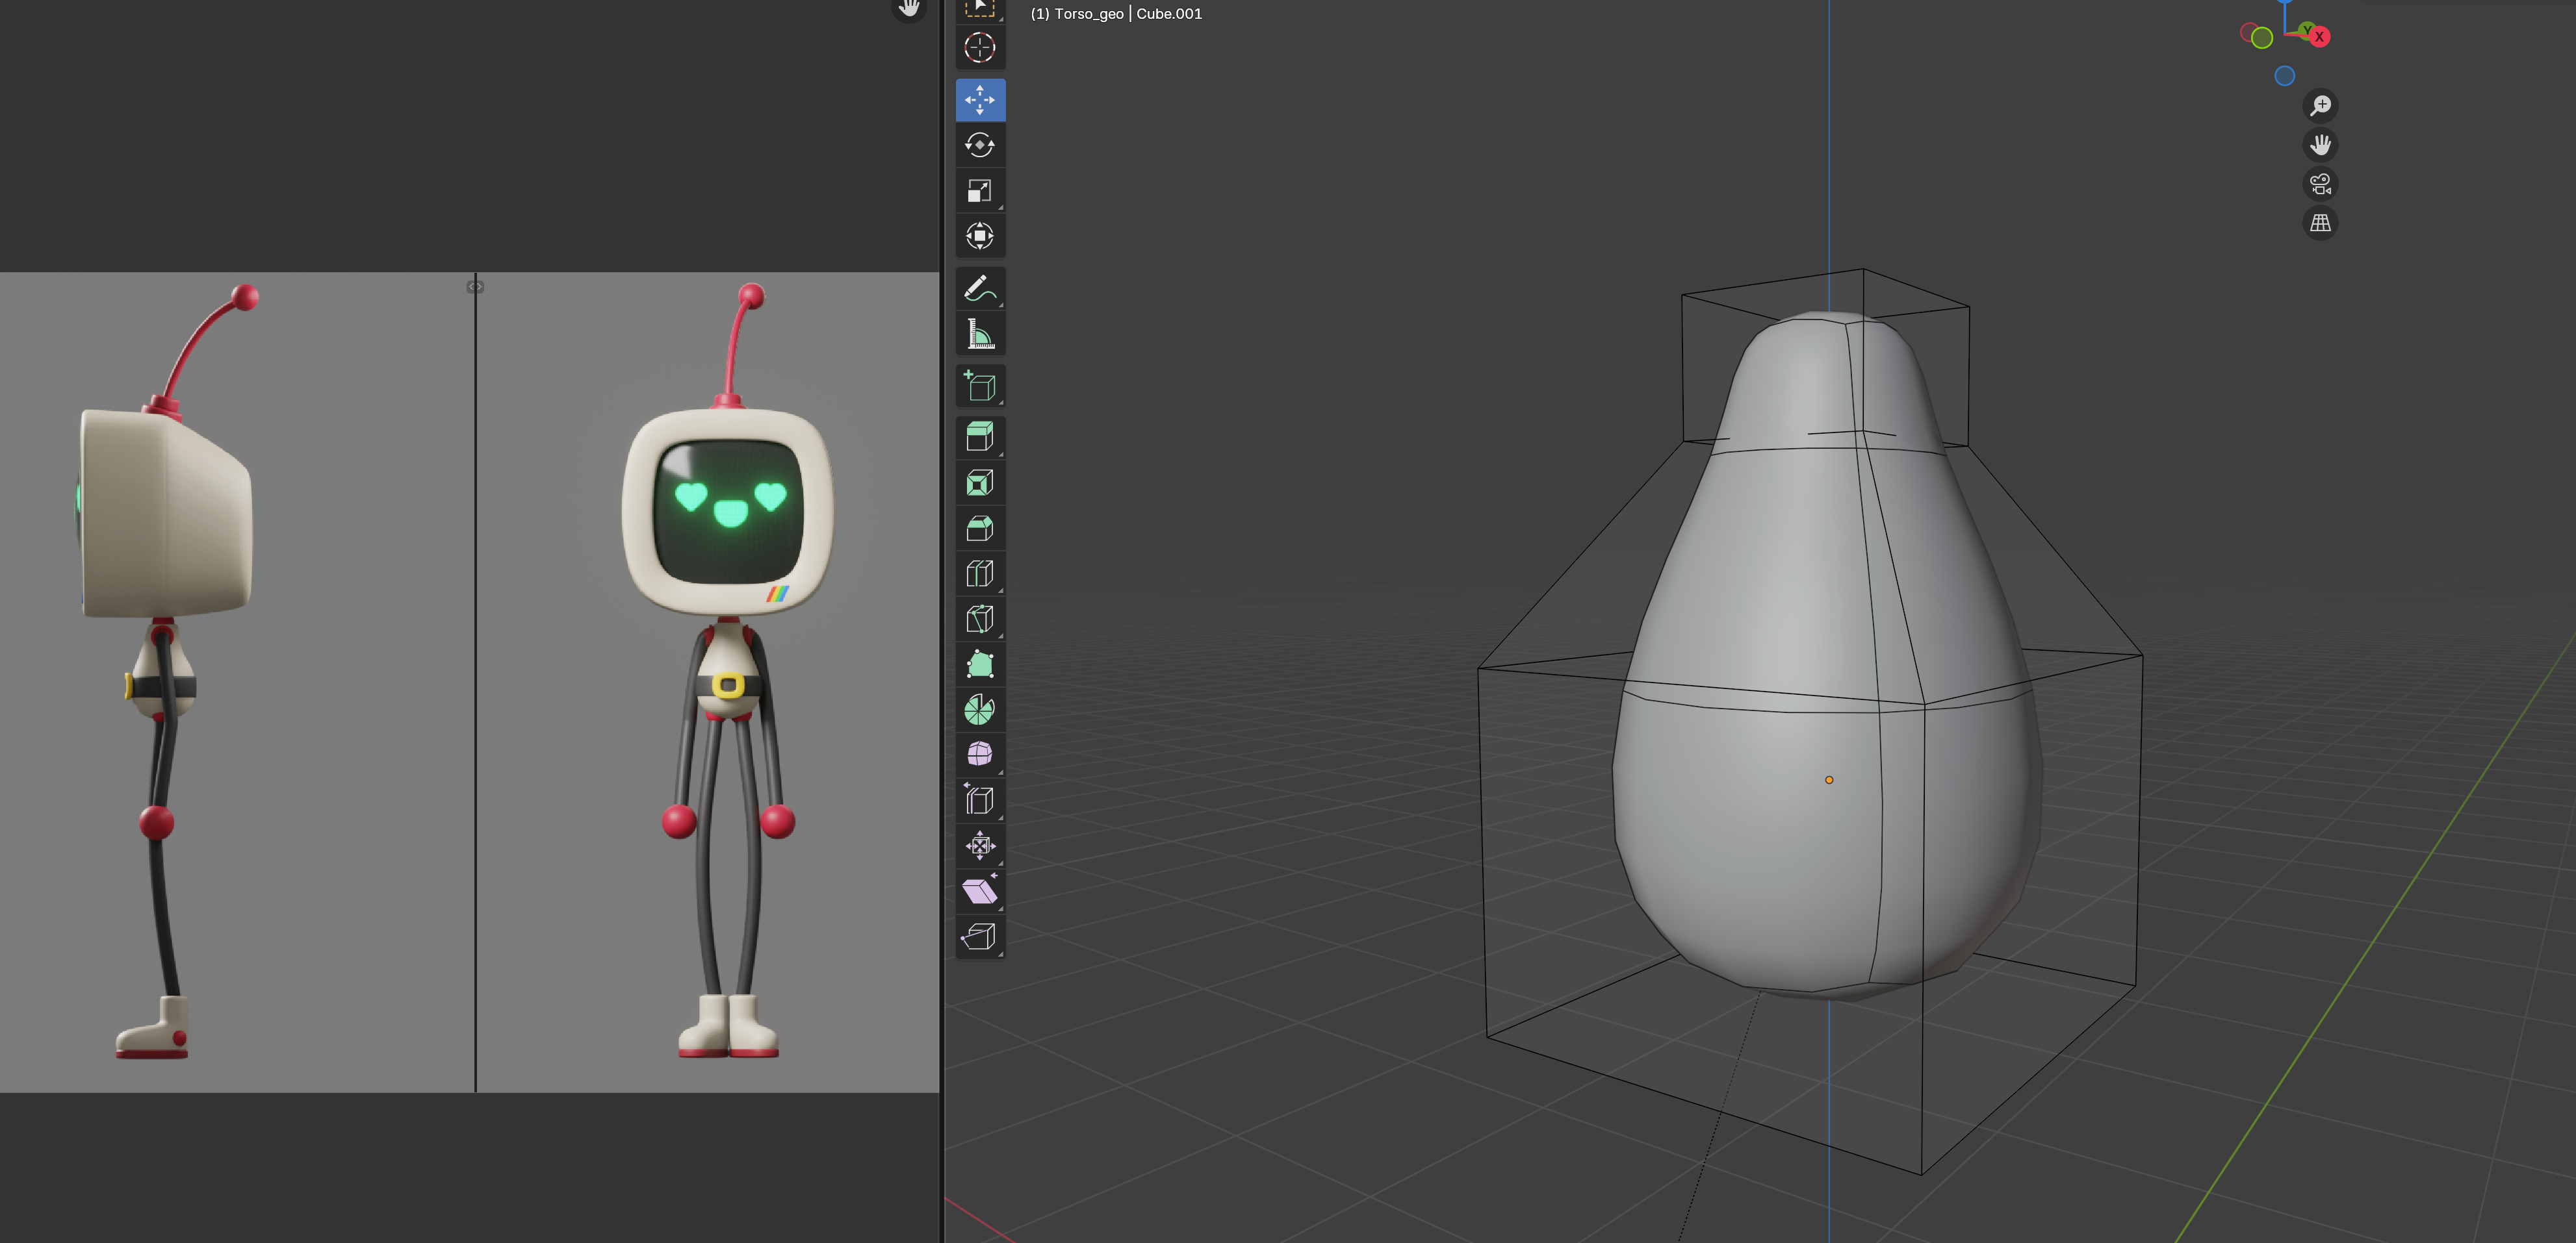Select the Inset Faces tool
The image size is (2576, 1243).
[979, 483]
